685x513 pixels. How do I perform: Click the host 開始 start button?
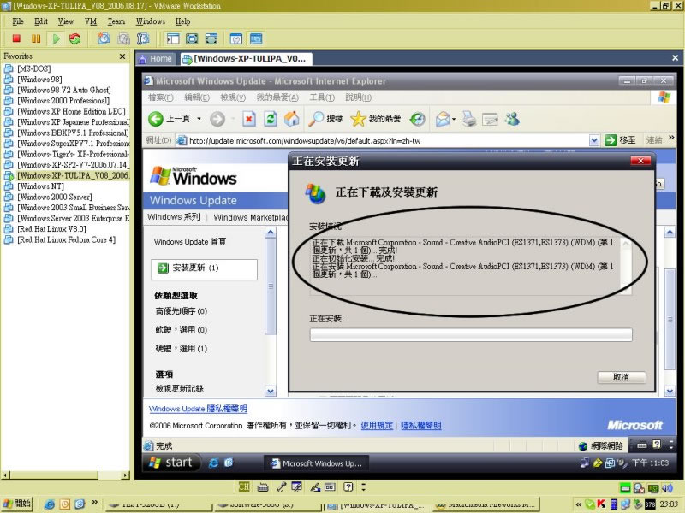tap(17, 504)
